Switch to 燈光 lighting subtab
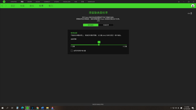Image resolution: width=196 pixels, height=110 pixels. [x=32, y=6]
